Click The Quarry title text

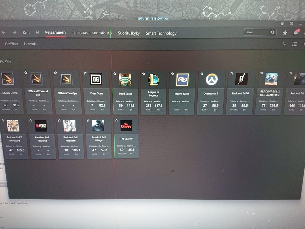126,139
